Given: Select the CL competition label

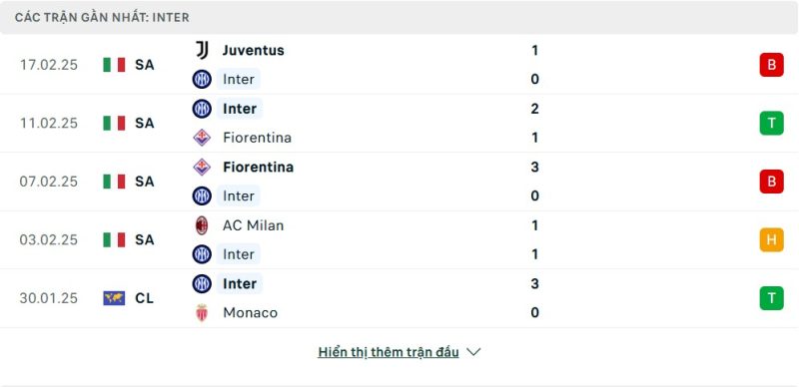Looking at the screenshot, I should pyautogui.click(x=144, y=298).
